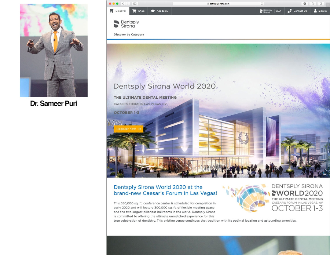Click the Register now button
This screenshot has height=255, width=330.
pyautogui.click(x=128, y=129)
